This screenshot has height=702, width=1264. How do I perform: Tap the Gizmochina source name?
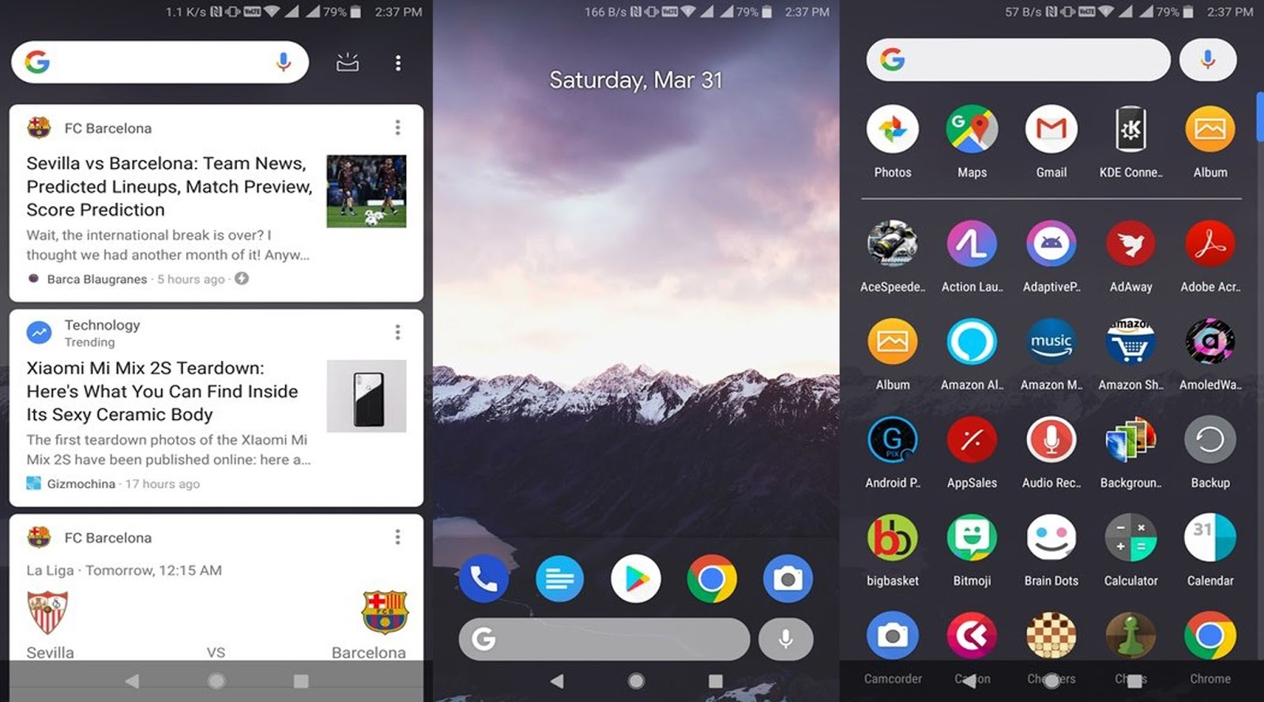click(x=81, y=483)
